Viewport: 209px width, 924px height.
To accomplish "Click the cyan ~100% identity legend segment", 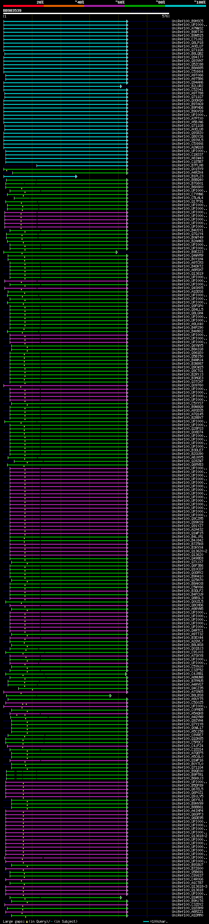I will click(x=185, y=6).
